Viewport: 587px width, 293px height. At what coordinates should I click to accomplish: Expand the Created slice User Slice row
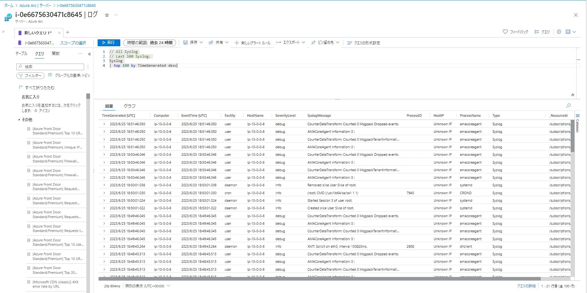tap(104, 208)
